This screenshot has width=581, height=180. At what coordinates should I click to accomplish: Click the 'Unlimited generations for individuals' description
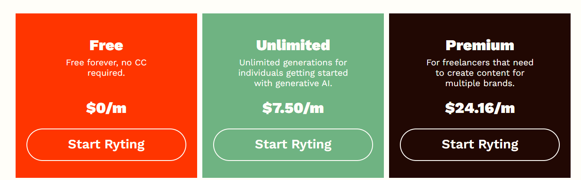pyautogui.click(x=293, y=73)
